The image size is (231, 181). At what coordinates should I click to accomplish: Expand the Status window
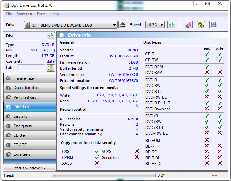[30, 168]
